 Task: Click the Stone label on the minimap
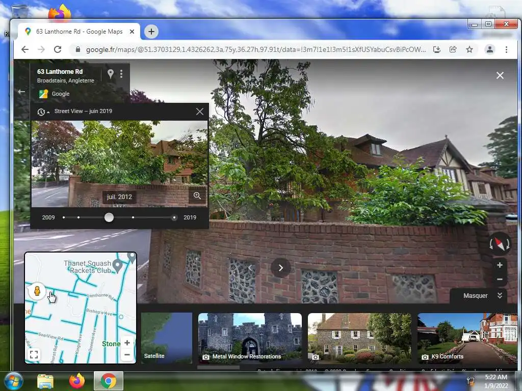click(x=111, y=344)
